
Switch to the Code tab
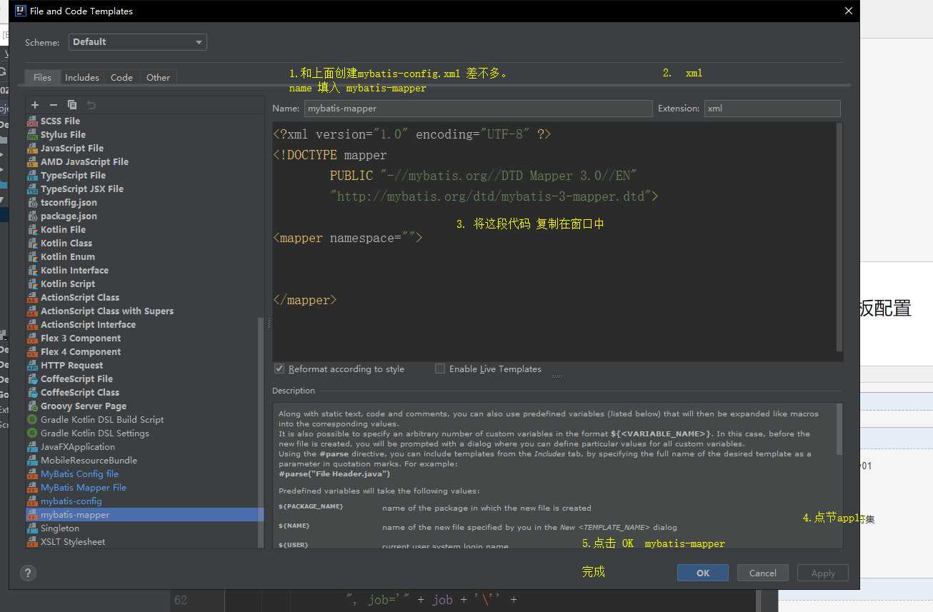coord(121,77)
